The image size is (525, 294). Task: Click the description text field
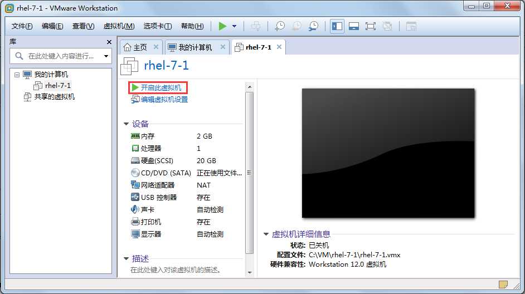pyautogui.click(x=176, y=270)
